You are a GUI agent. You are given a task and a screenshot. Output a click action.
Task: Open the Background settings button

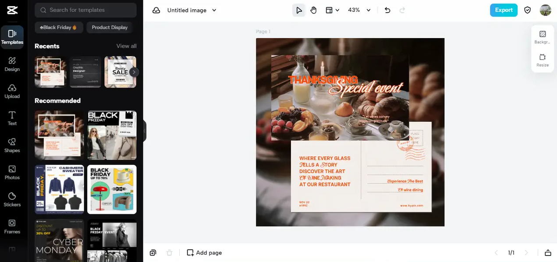(x=542, y=37)
